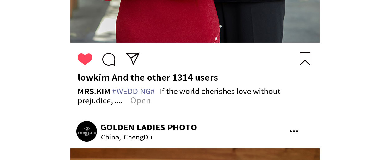The image size is (390, 160).
Task: Open more options for Golden Ladies Photo post
Action: coord(294,131)
